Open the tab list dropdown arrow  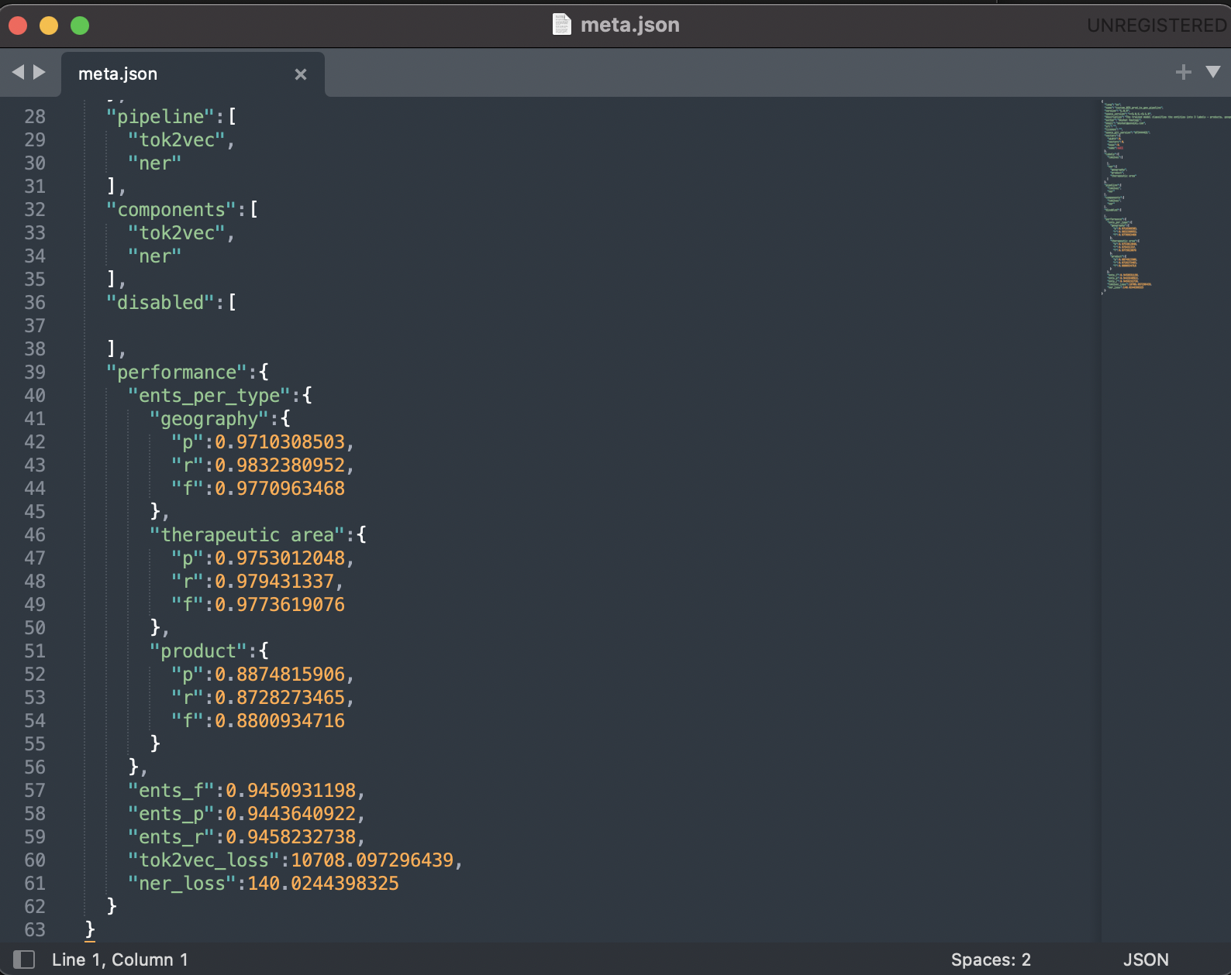point(1213,72)
